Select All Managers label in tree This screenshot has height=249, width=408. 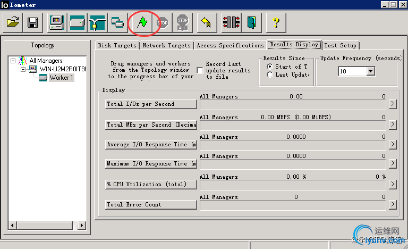pos(46,61)
